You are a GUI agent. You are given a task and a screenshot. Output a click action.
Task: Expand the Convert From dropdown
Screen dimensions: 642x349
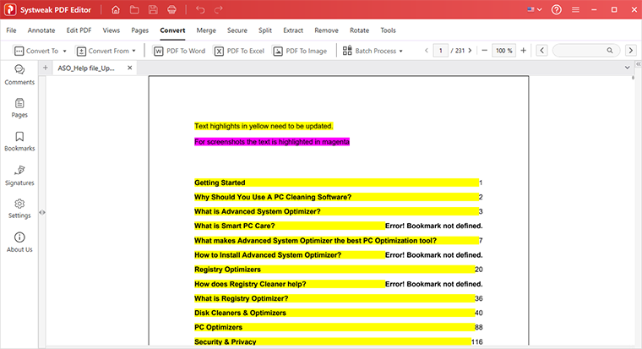(106, 51)
